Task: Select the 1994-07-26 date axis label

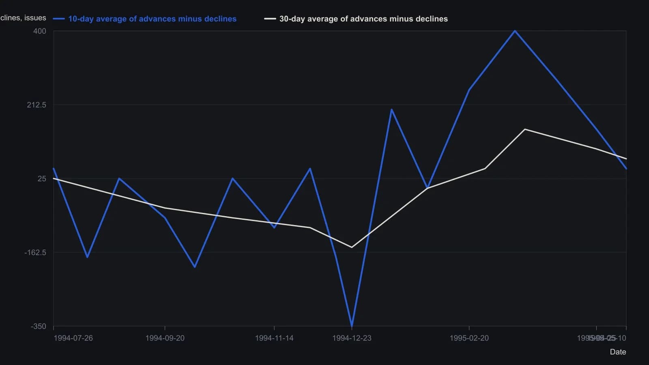Action: (x=73, y=338)
